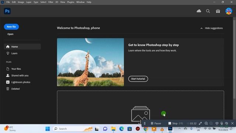The image size is (236, 133).
Task: Go to Home in the sidebar
Action: [x=22, y=47]
